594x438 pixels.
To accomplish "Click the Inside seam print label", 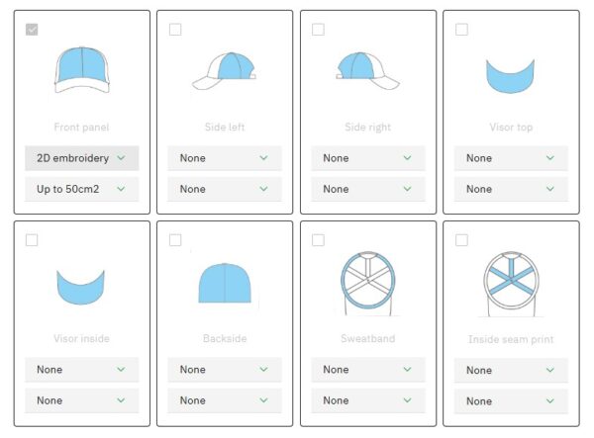I will (511, 339).
